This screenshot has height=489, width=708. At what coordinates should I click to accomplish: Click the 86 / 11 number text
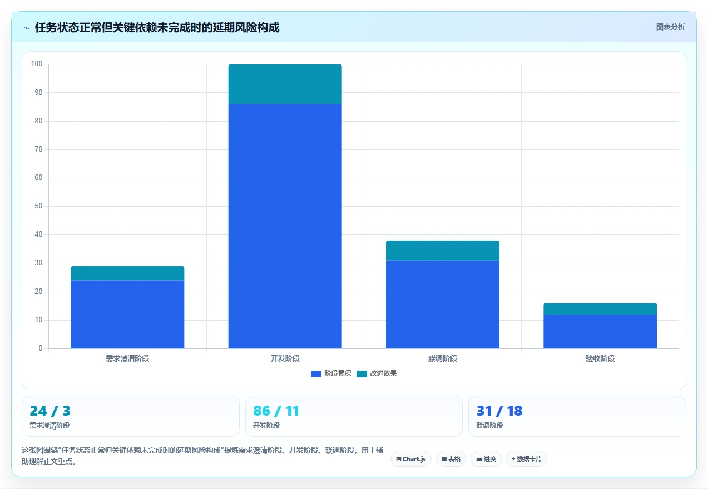276,411
